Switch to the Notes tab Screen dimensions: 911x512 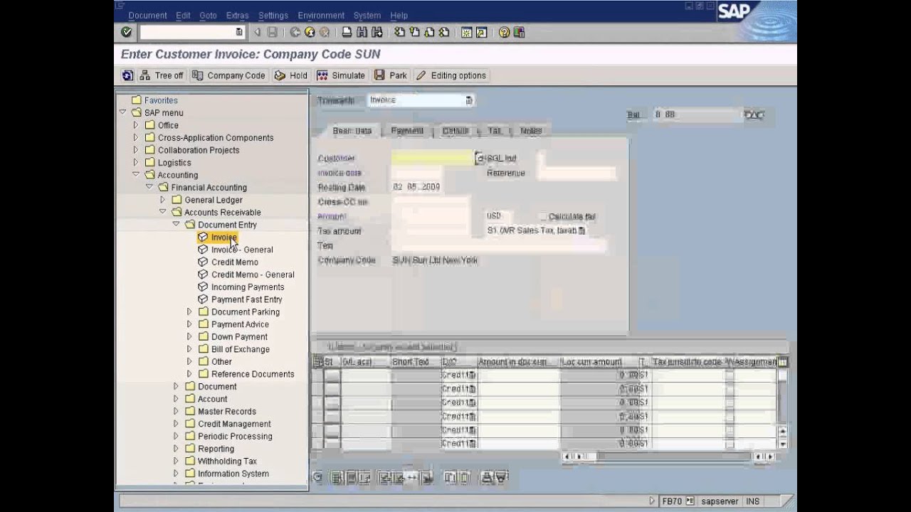tap(531, 131)
